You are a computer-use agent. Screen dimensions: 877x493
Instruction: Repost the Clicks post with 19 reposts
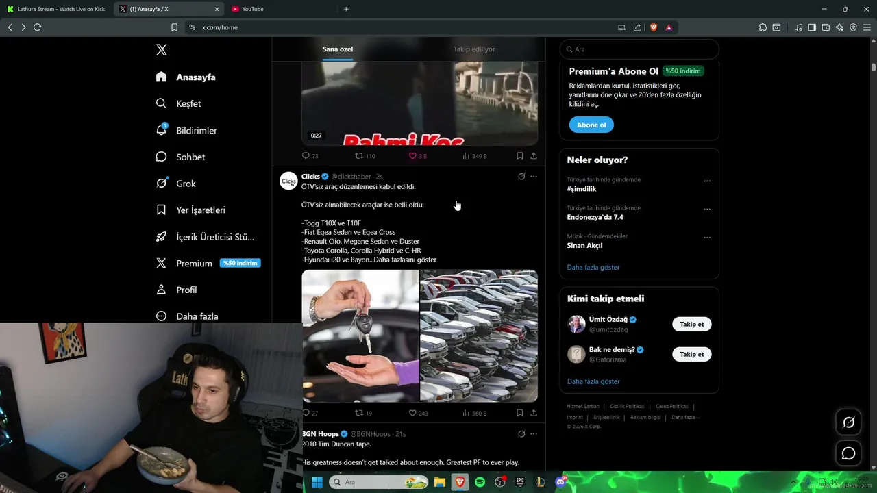(x=364, y=413)
